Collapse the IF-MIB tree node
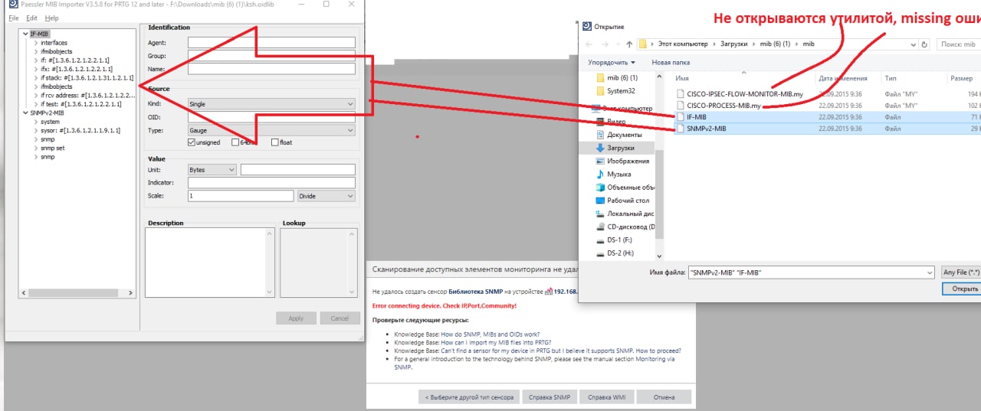This screenshot has height=411, width=981. click(26, 34)
